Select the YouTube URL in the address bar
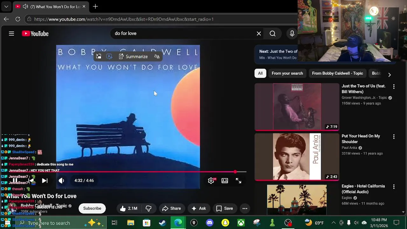The height and width of the screenshot is (229, 407). click(124, 19)
